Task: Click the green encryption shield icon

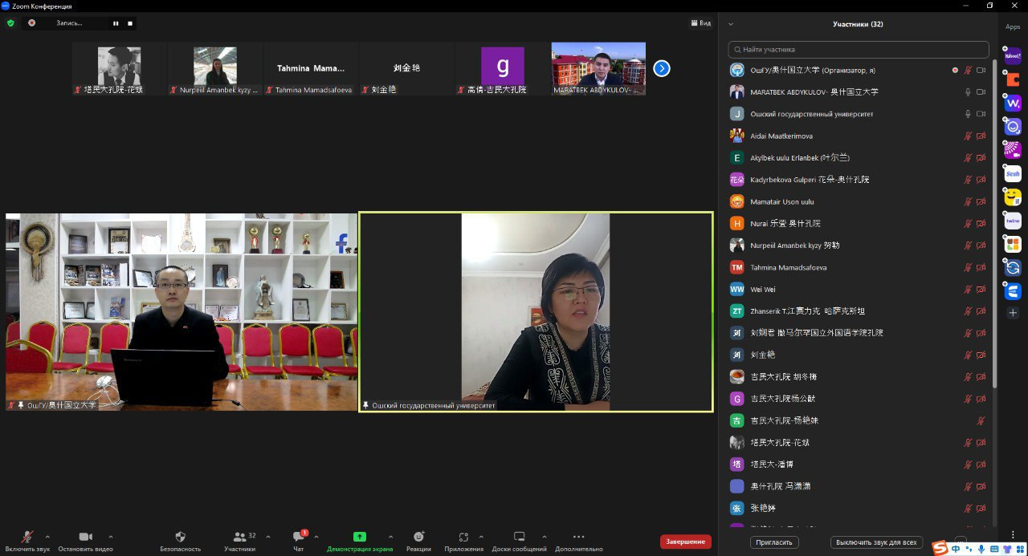Action: point(10,23)
